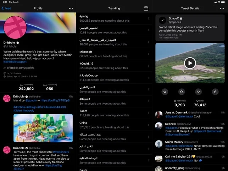
Task: Open @elonmusk mention in Quinn Mallory reply
Action: coord(186,146)
